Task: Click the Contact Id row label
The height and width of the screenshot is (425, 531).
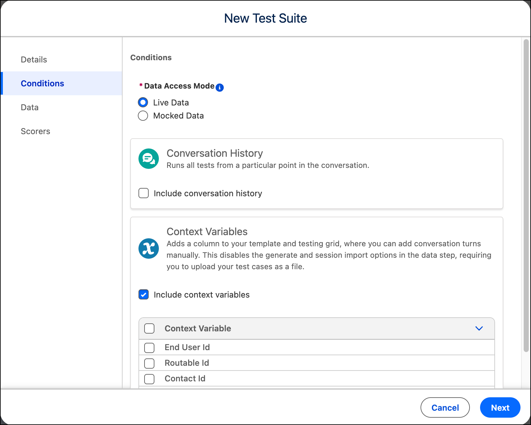Action: [185, 378]
